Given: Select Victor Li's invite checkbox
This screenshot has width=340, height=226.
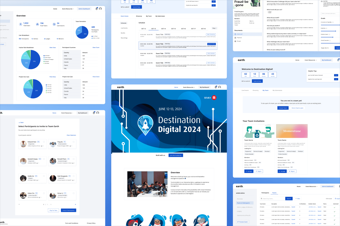Looking at the screenshot, I should 74,193.
